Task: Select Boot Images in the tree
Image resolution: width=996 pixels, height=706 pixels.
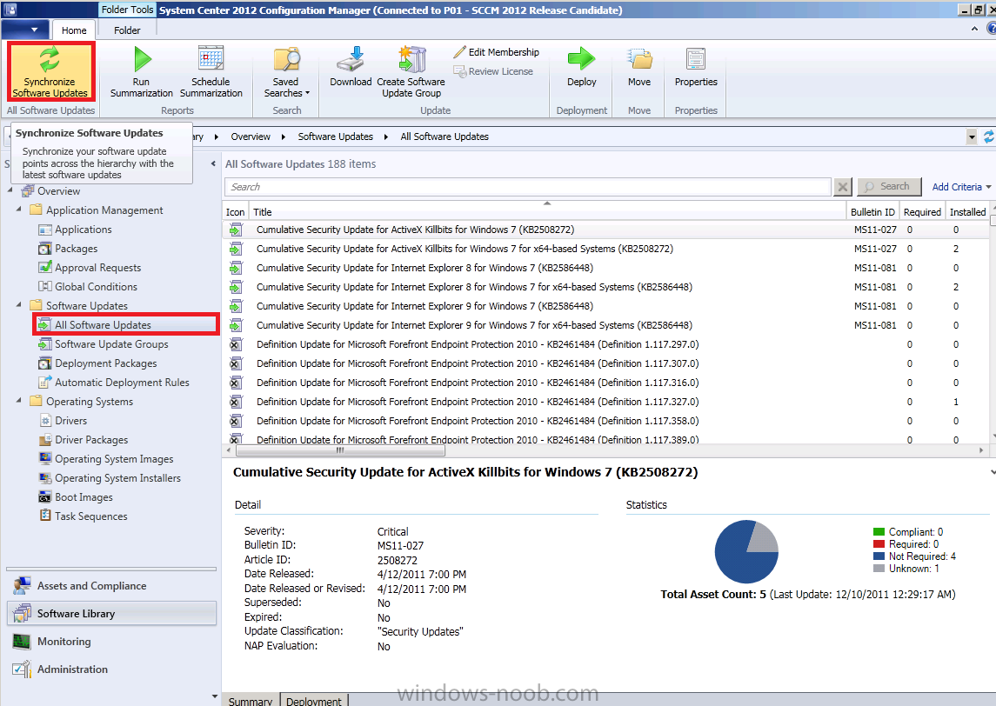Action: tap(84, 497)
